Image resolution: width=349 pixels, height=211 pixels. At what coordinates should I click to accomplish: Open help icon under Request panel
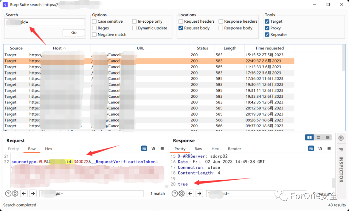[x=8, y=194]
